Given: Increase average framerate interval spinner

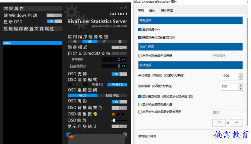Looking at the screenshot, I should point(240,75).
